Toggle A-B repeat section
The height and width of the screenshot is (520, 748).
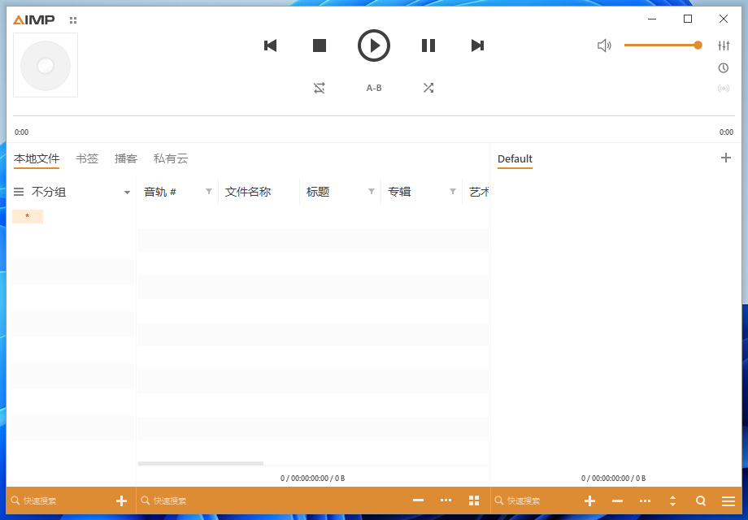pyautogui.click(x=373, y=88)
